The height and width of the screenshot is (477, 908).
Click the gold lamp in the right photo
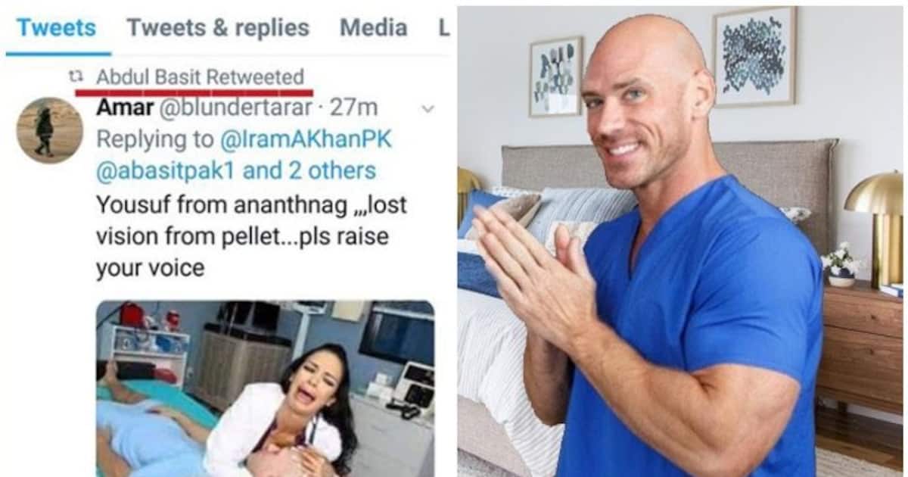(x=877, y=227)
